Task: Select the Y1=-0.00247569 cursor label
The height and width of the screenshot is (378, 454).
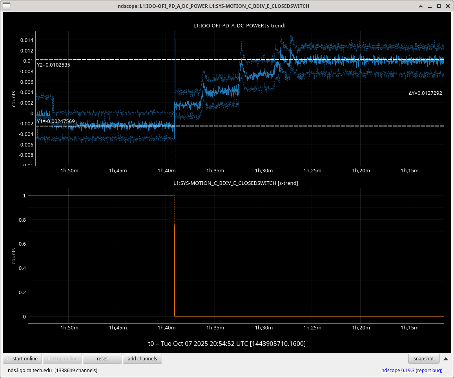Action: click(x=55, y=121)
